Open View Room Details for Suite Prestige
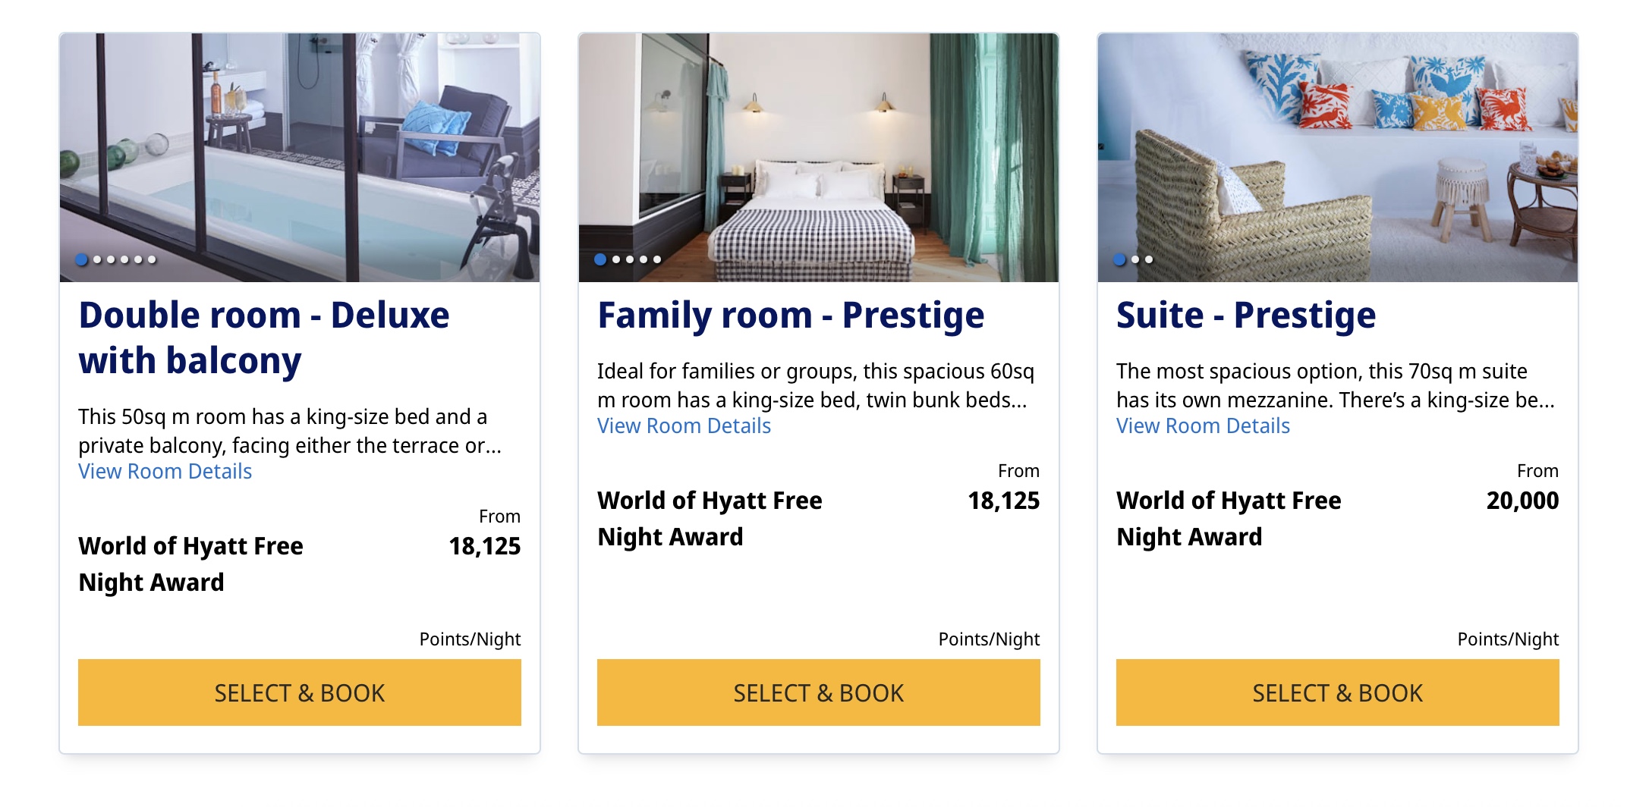The image size is (1627, 807). click(1203, 425)
